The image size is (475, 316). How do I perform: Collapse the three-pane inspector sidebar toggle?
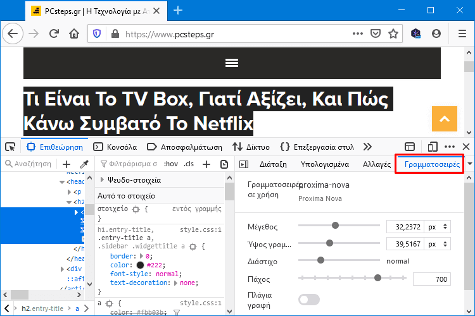click(x=244, y=164)
